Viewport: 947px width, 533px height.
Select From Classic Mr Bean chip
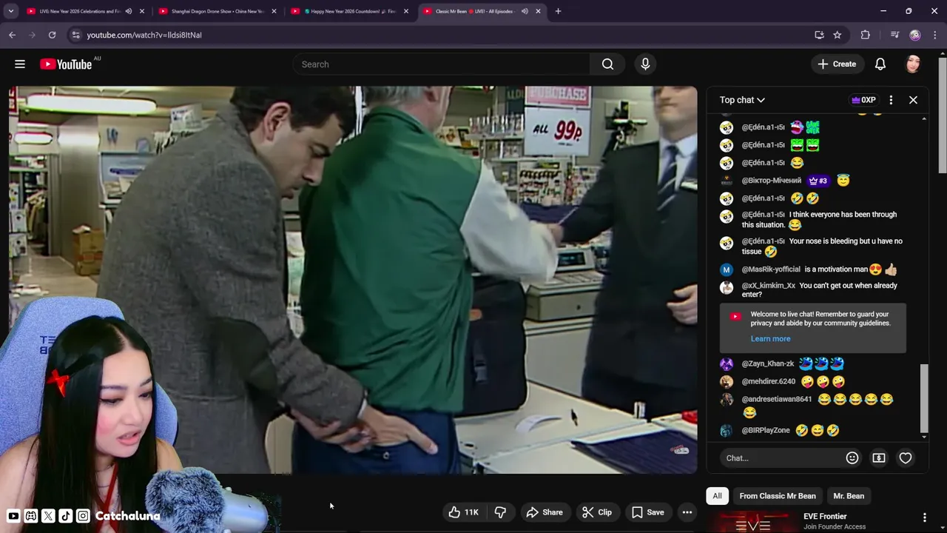(778, 496)
